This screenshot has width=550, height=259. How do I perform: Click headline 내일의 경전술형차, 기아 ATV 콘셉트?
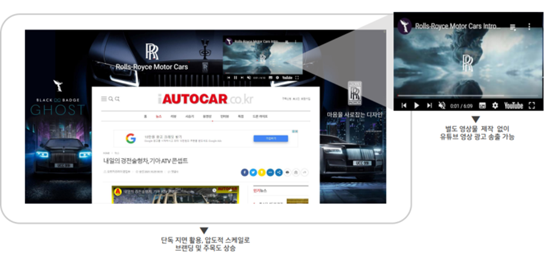click(x=146, y=161)
